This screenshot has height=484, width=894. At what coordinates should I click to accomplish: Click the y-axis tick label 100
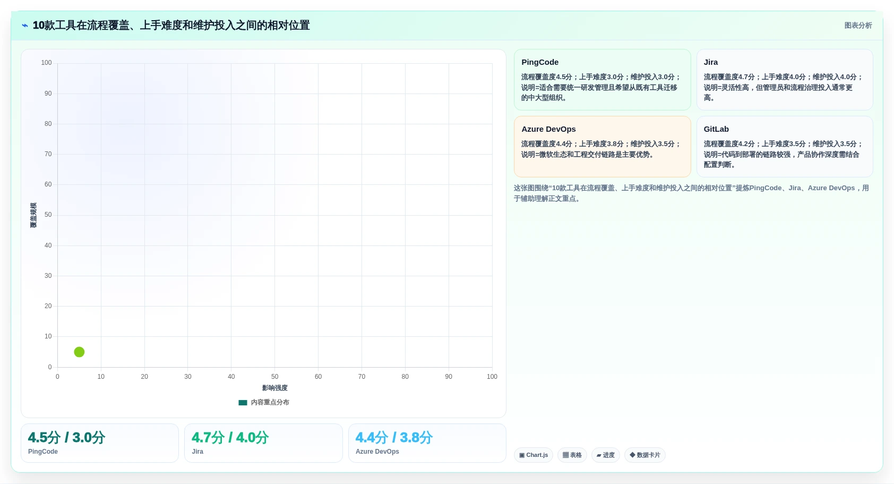[x=47, y=63]
